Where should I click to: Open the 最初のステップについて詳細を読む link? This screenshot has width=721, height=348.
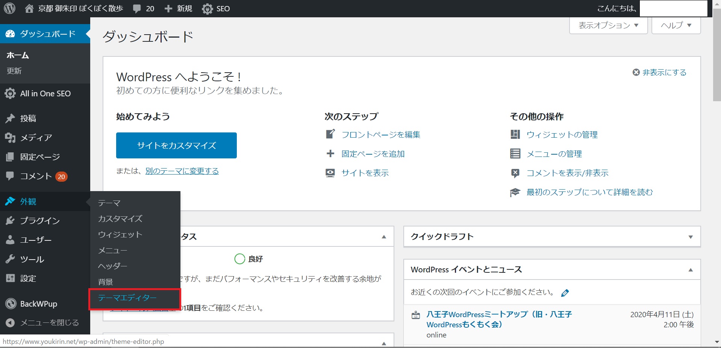[589, 192]
